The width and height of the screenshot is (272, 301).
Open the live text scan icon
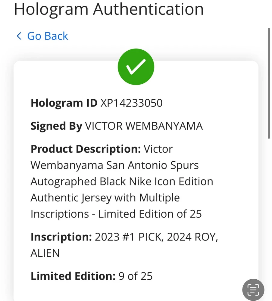click(253, 290)
